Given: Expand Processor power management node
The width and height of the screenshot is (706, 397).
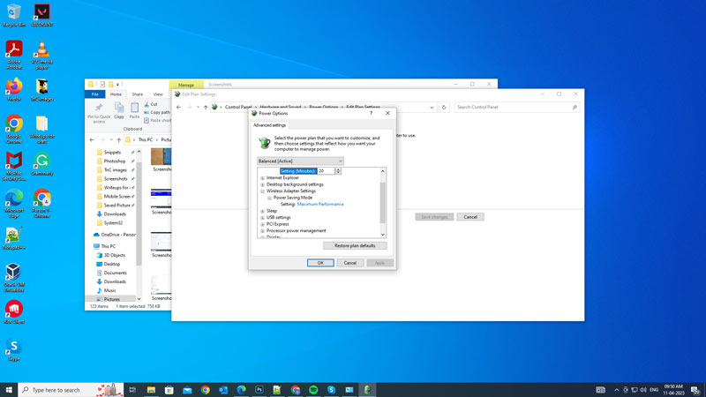Looking at the screenshot, I should (x=262, y=231).
